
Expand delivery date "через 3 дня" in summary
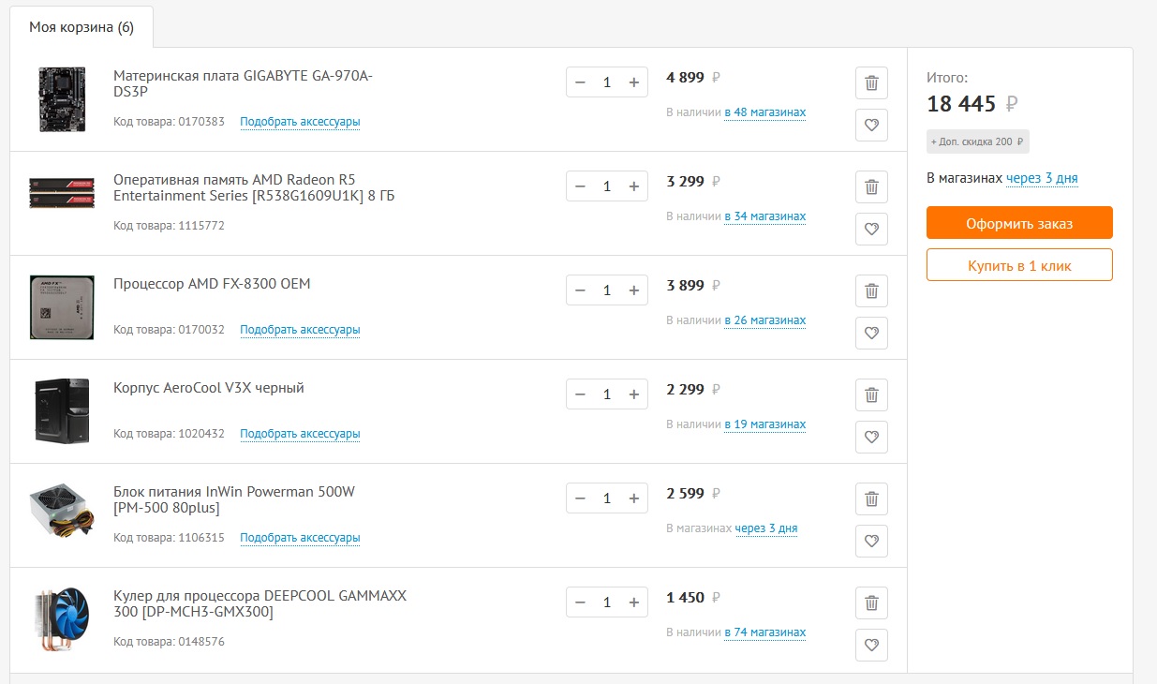point(1042,178)
